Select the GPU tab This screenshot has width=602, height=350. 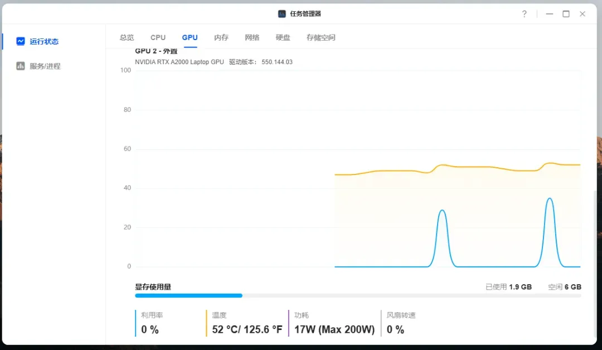pyautogui.click(x=190, y=37)
